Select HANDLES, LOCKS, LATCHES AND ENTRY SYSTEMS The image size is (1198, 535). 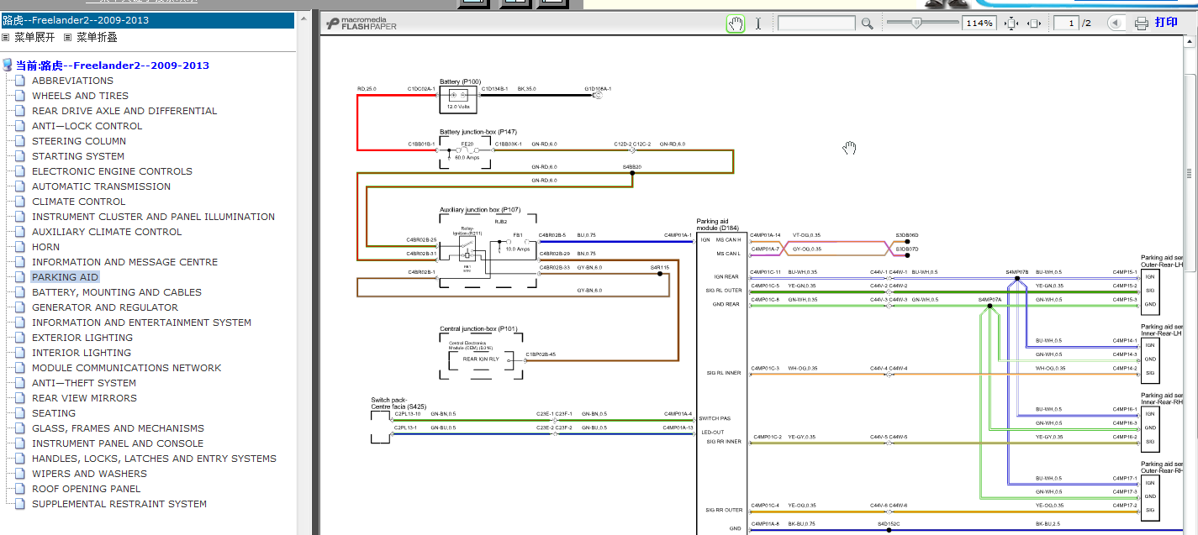pos(154,459)
